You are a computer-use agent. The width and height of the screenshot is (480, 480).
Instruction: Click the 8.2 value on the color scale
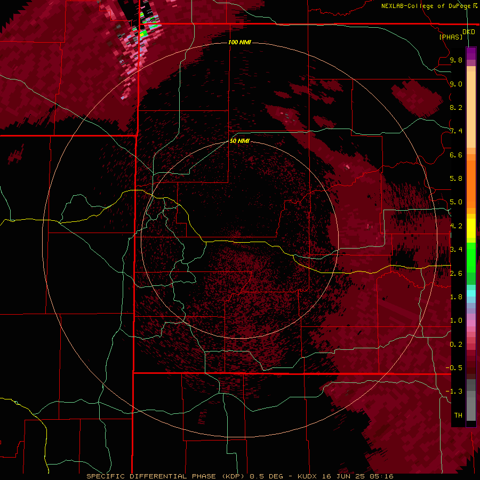456,107
